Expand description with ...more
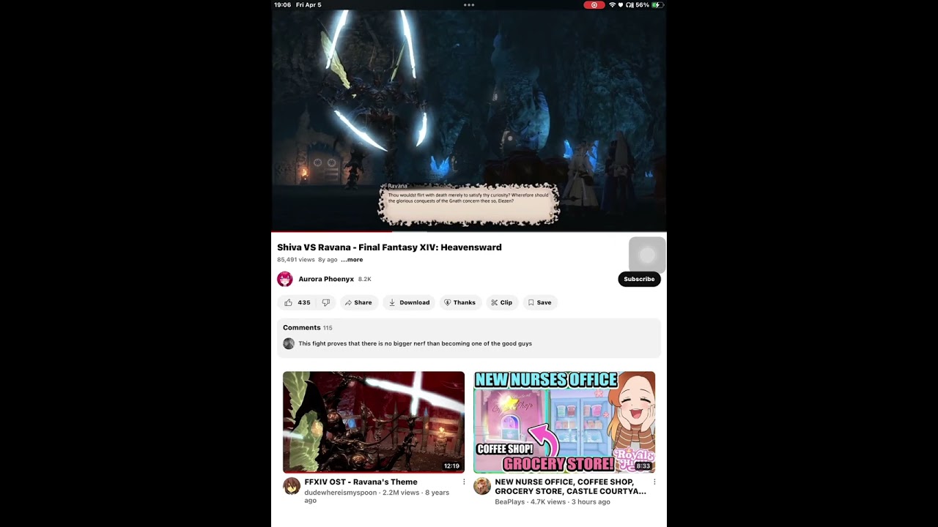The height and width of the screenshot is (527, 938). (x=352, y=260)
